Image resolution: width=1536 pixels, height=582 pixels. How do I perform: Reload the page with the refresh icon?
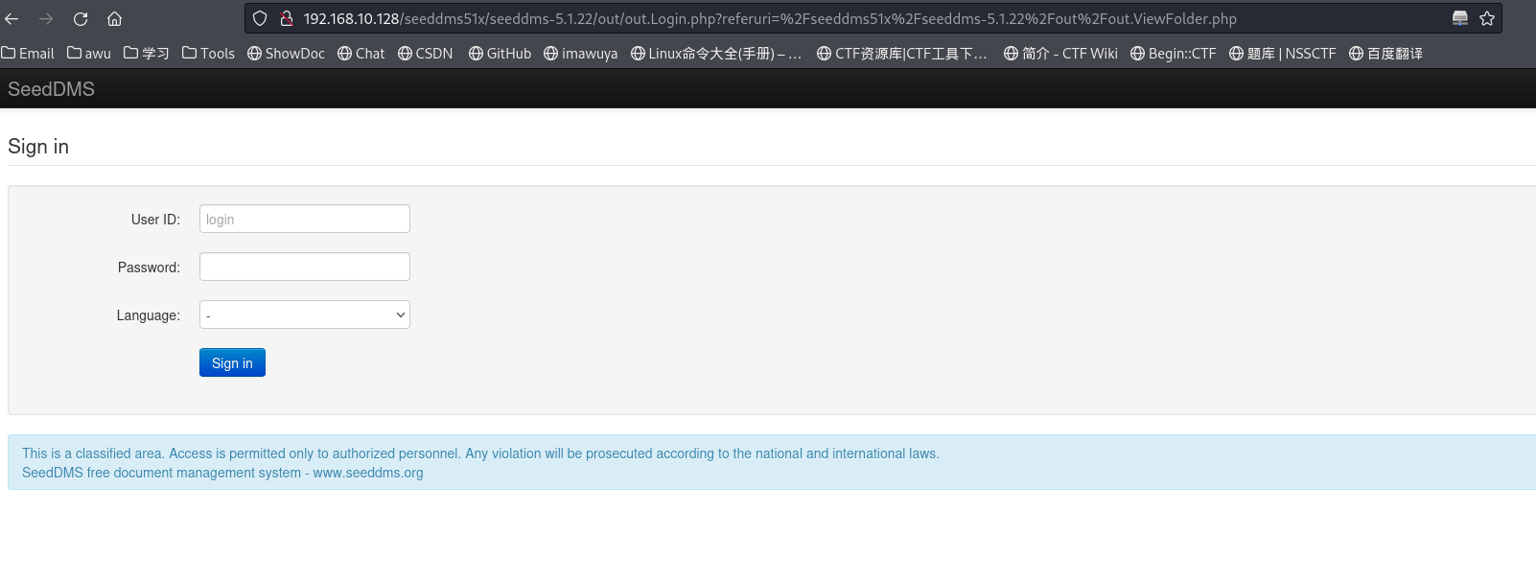tap(81, 18)
